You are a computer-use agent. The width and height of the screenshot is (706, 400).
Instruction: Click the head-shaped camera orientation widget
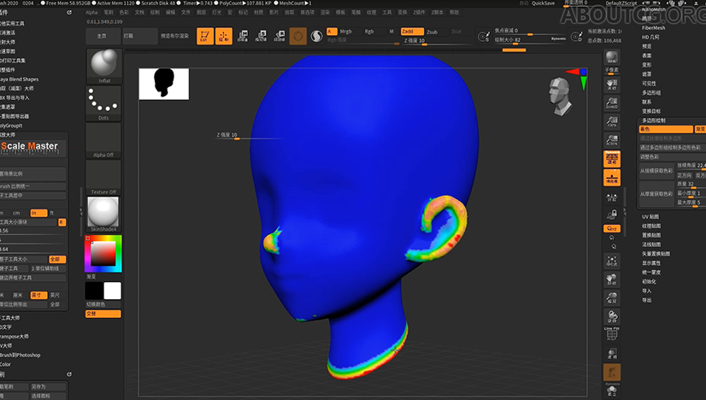point(560,96)
